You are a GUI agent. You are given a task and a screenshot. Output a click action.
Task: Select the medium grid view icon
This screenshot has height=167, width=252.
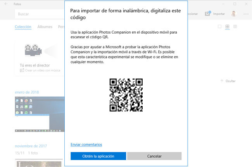coord(228,27)
